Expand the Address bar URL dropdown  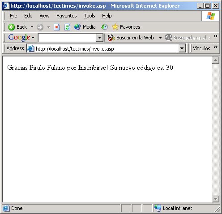[x=182, y=48]
